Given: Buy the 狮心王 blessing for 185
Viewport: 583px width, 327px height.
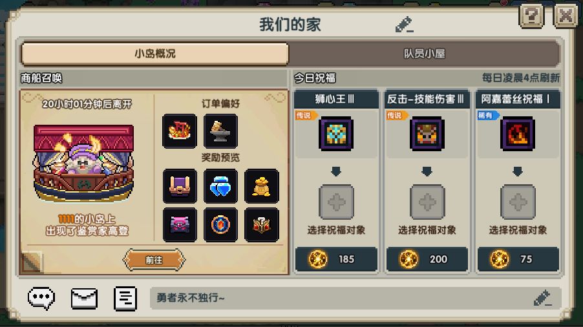Looking at the screenshot, I should click(336, 259).
